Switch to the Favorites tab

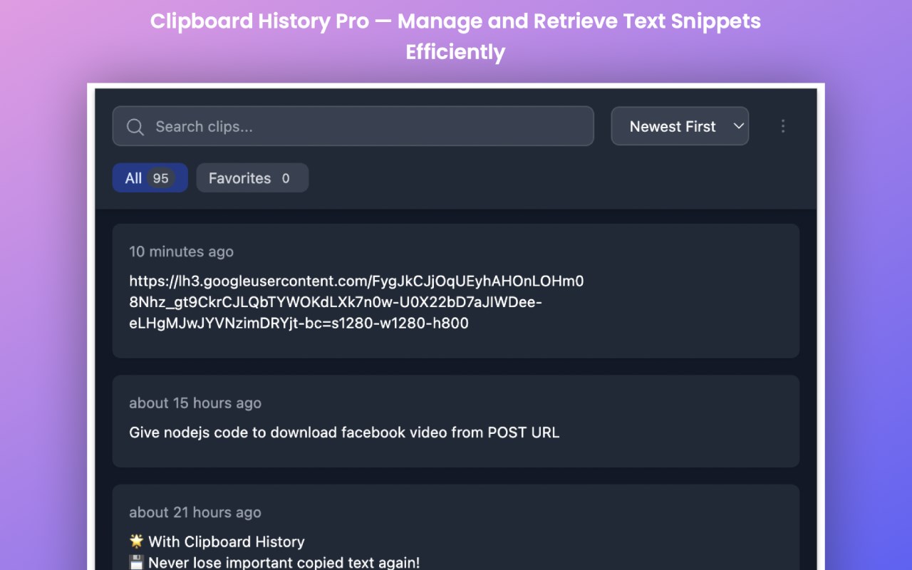point(239,178)
